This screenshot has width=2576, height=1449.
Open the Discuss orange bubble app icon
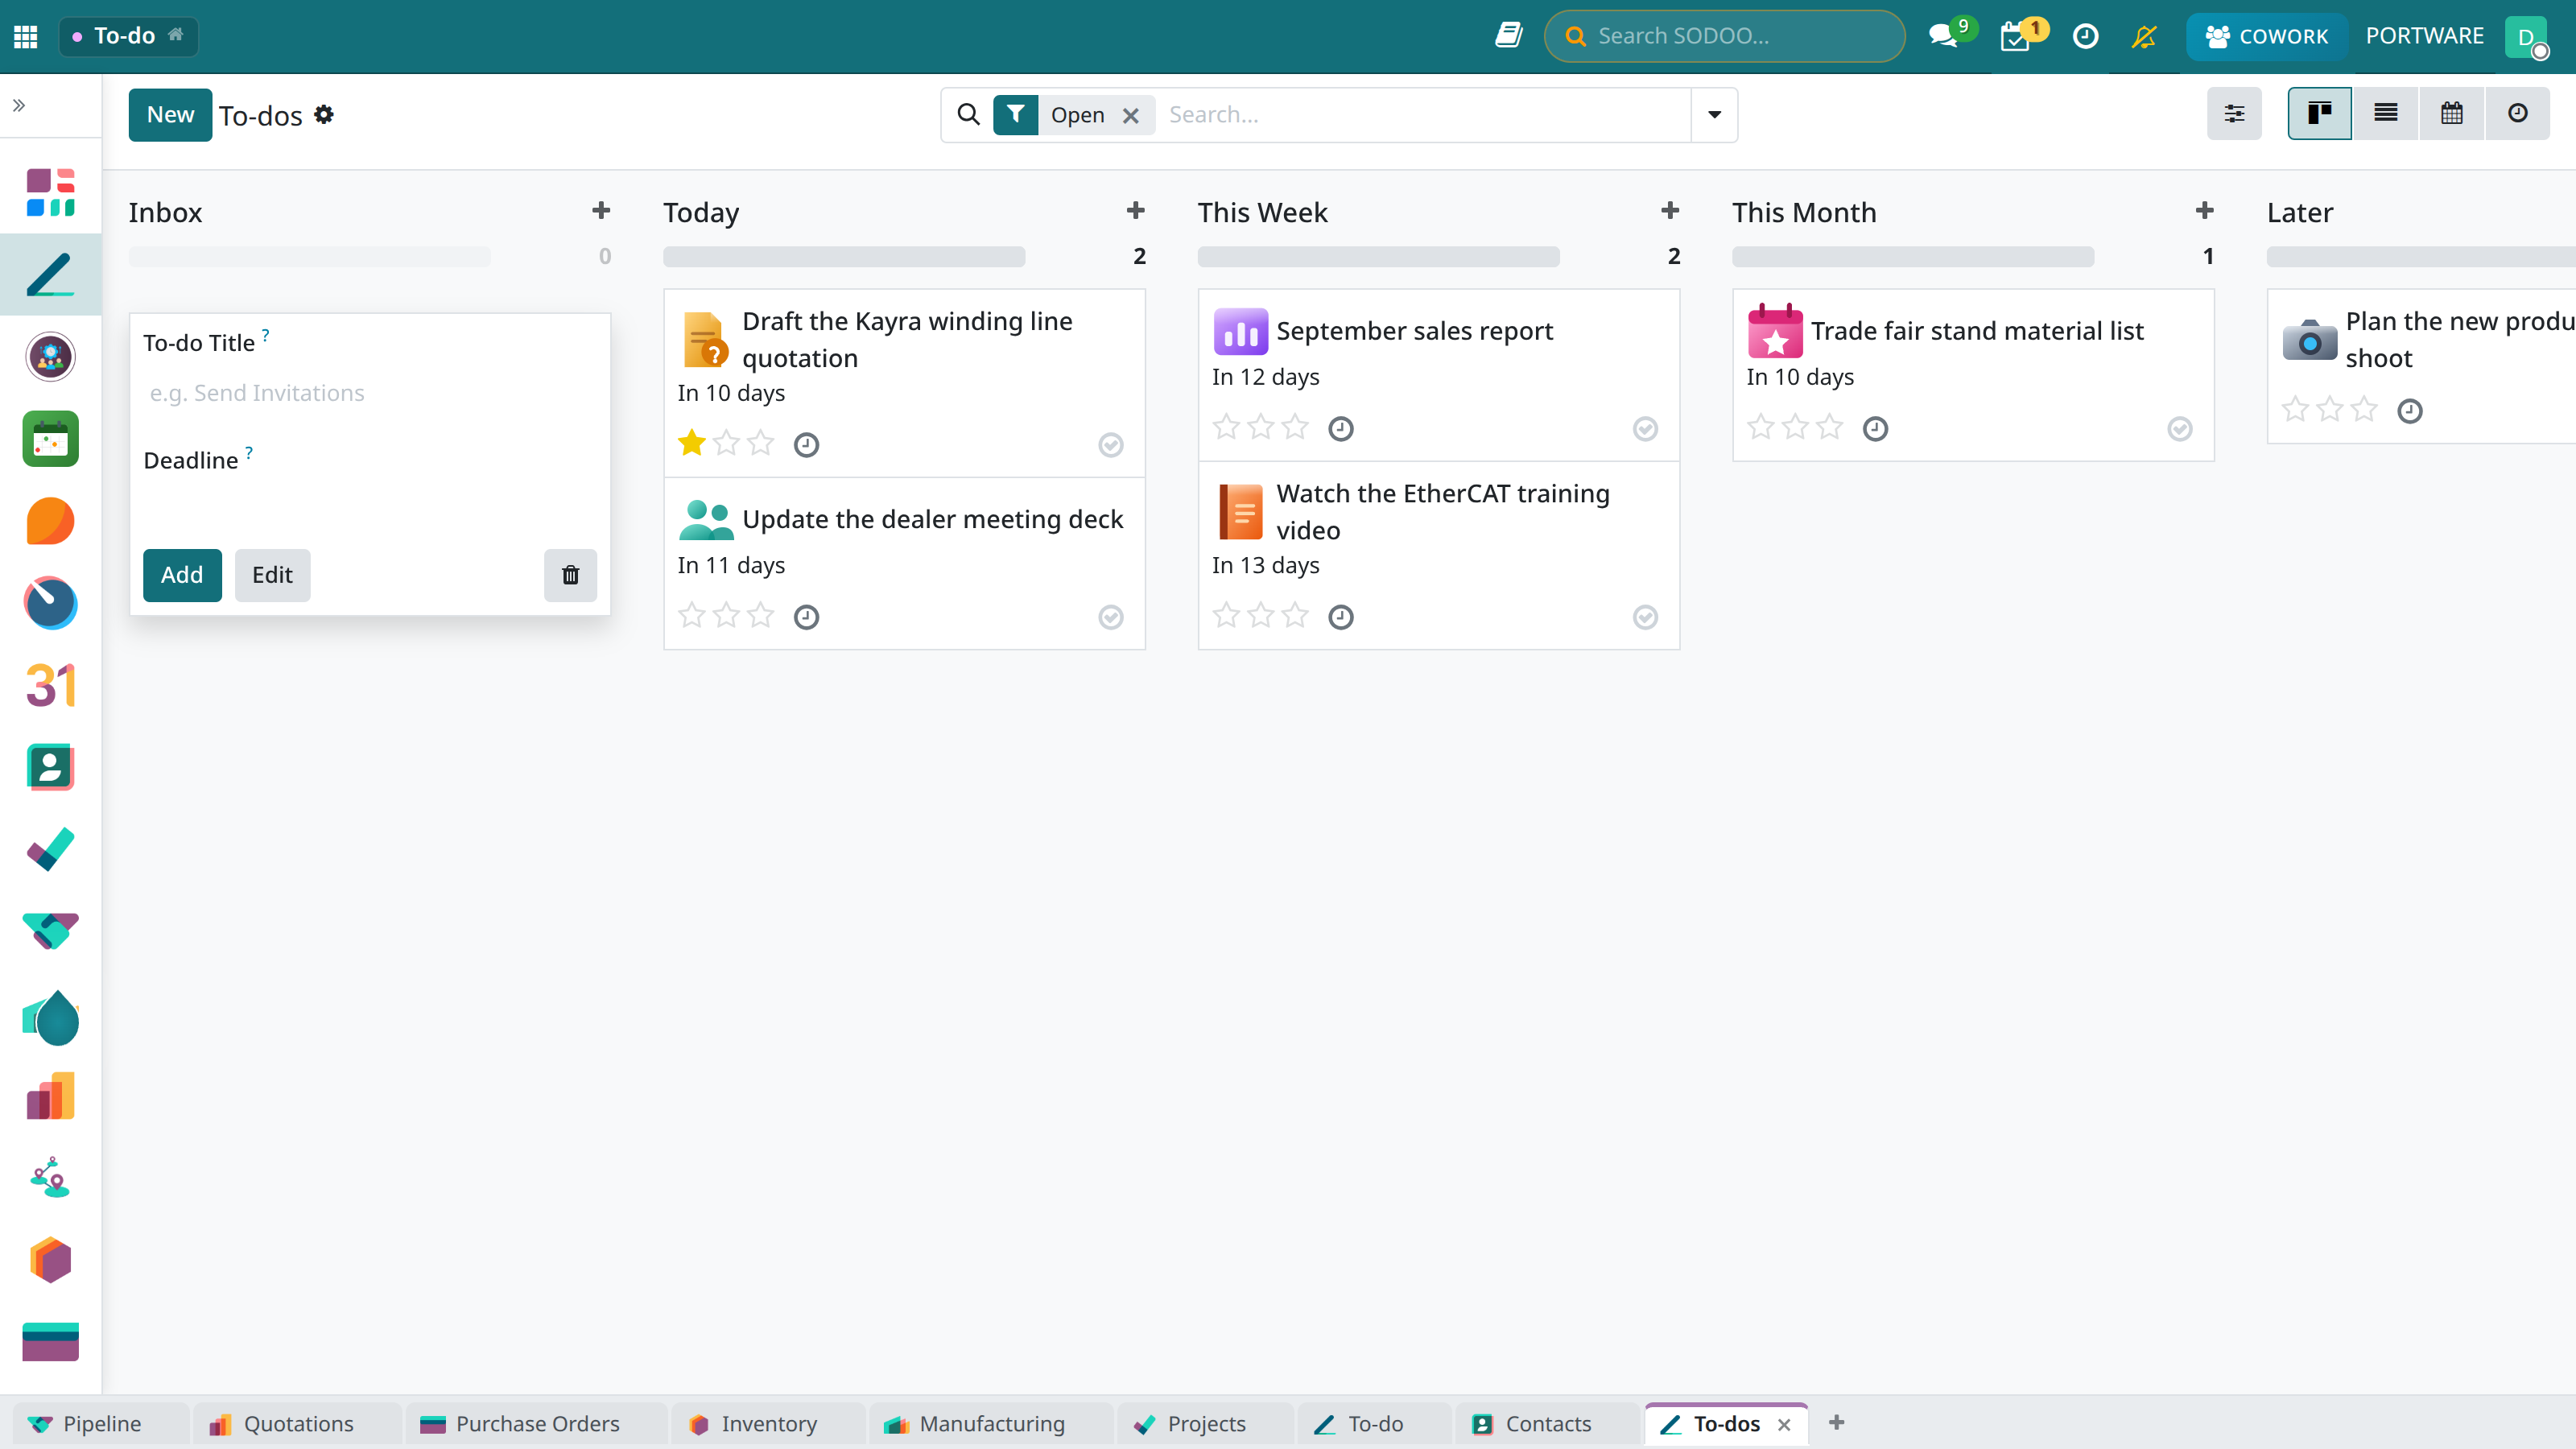click(50, 521)
